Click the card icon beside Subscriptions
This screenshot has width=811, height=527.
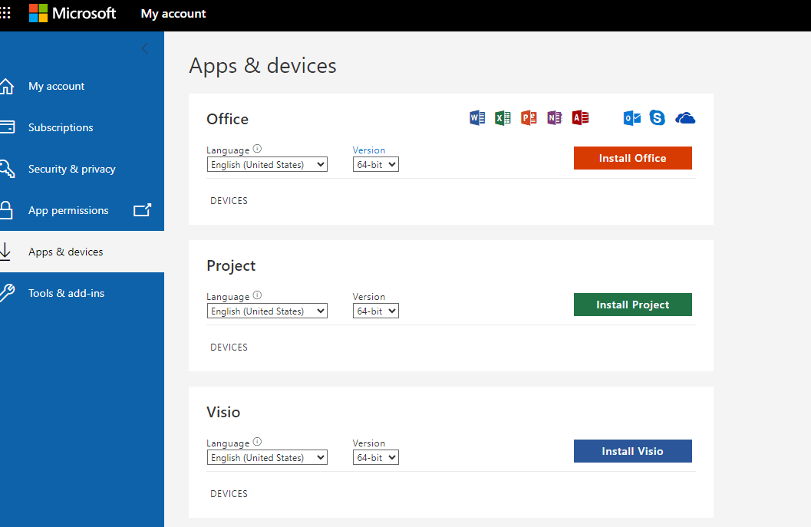pos(7,127)
